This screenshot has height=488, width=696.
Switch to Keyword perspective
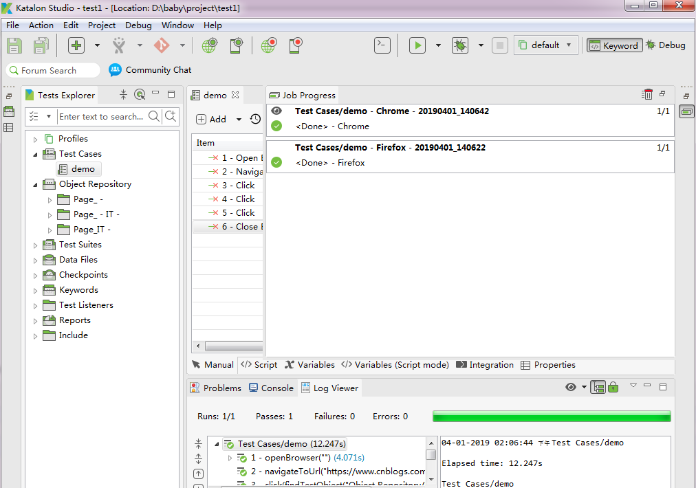615,45
